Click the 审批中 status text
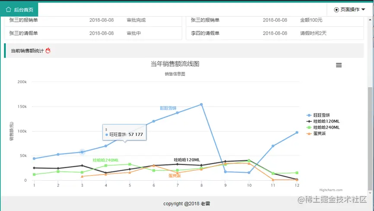Image resolution: width=374 pixels, height=211 pixels. point(134,33)
